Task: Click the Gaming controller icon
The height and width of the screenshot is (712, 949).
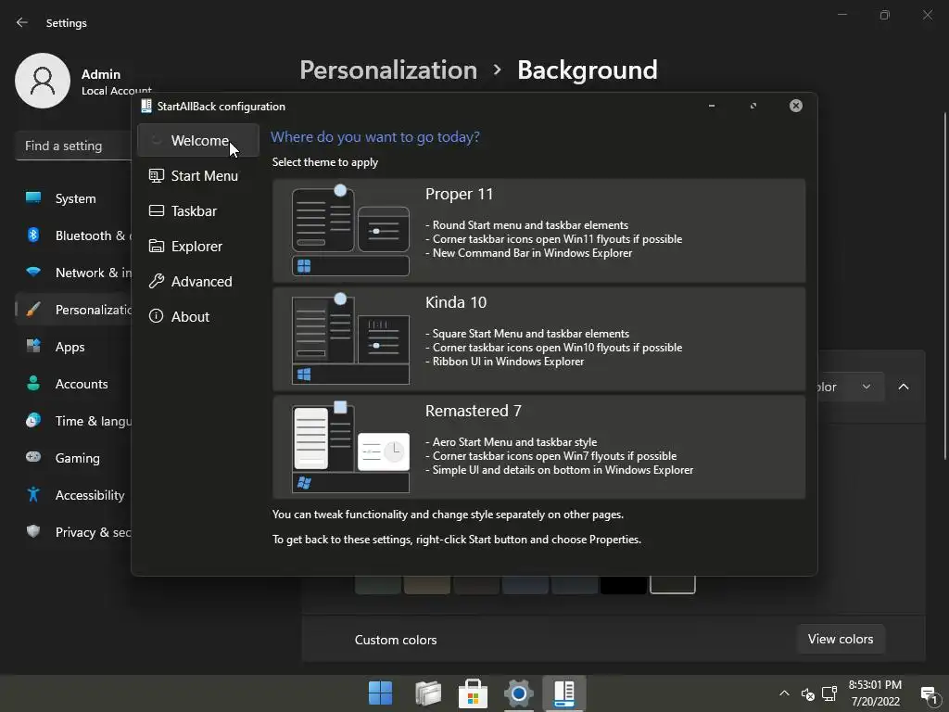Action: tap(33, 457)
